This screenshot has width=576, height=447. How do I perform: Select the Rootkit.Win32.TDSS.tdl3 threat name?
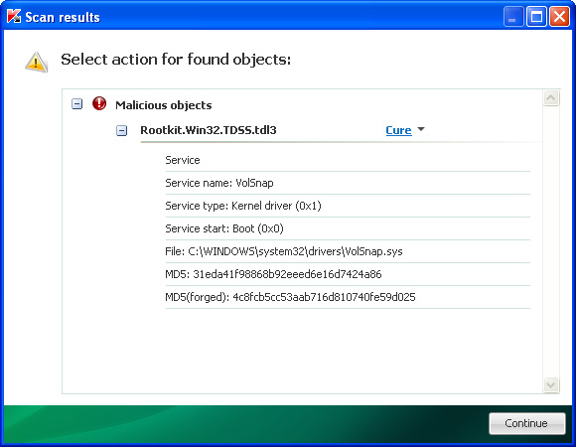209,130
